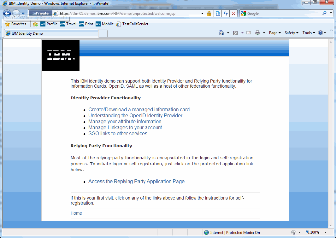
Task: Expand command bar overflow chevron
Action: point(331,31)
